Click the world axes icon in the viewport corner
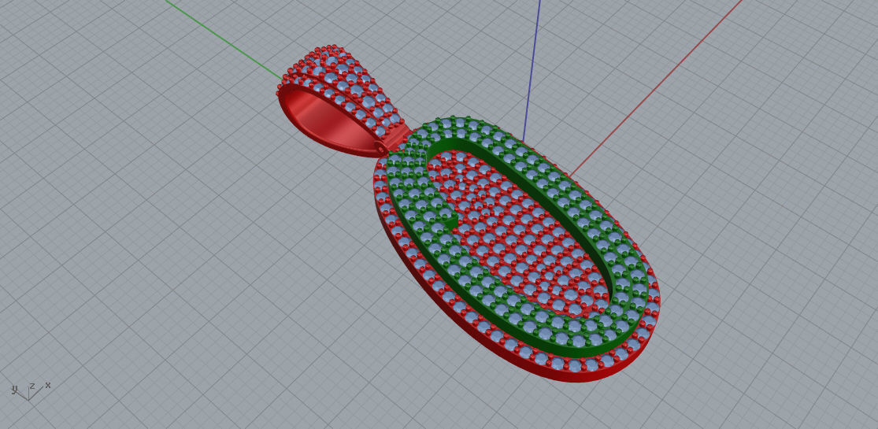Viewport: 878px width, 429px height. [x=31, y=390]
